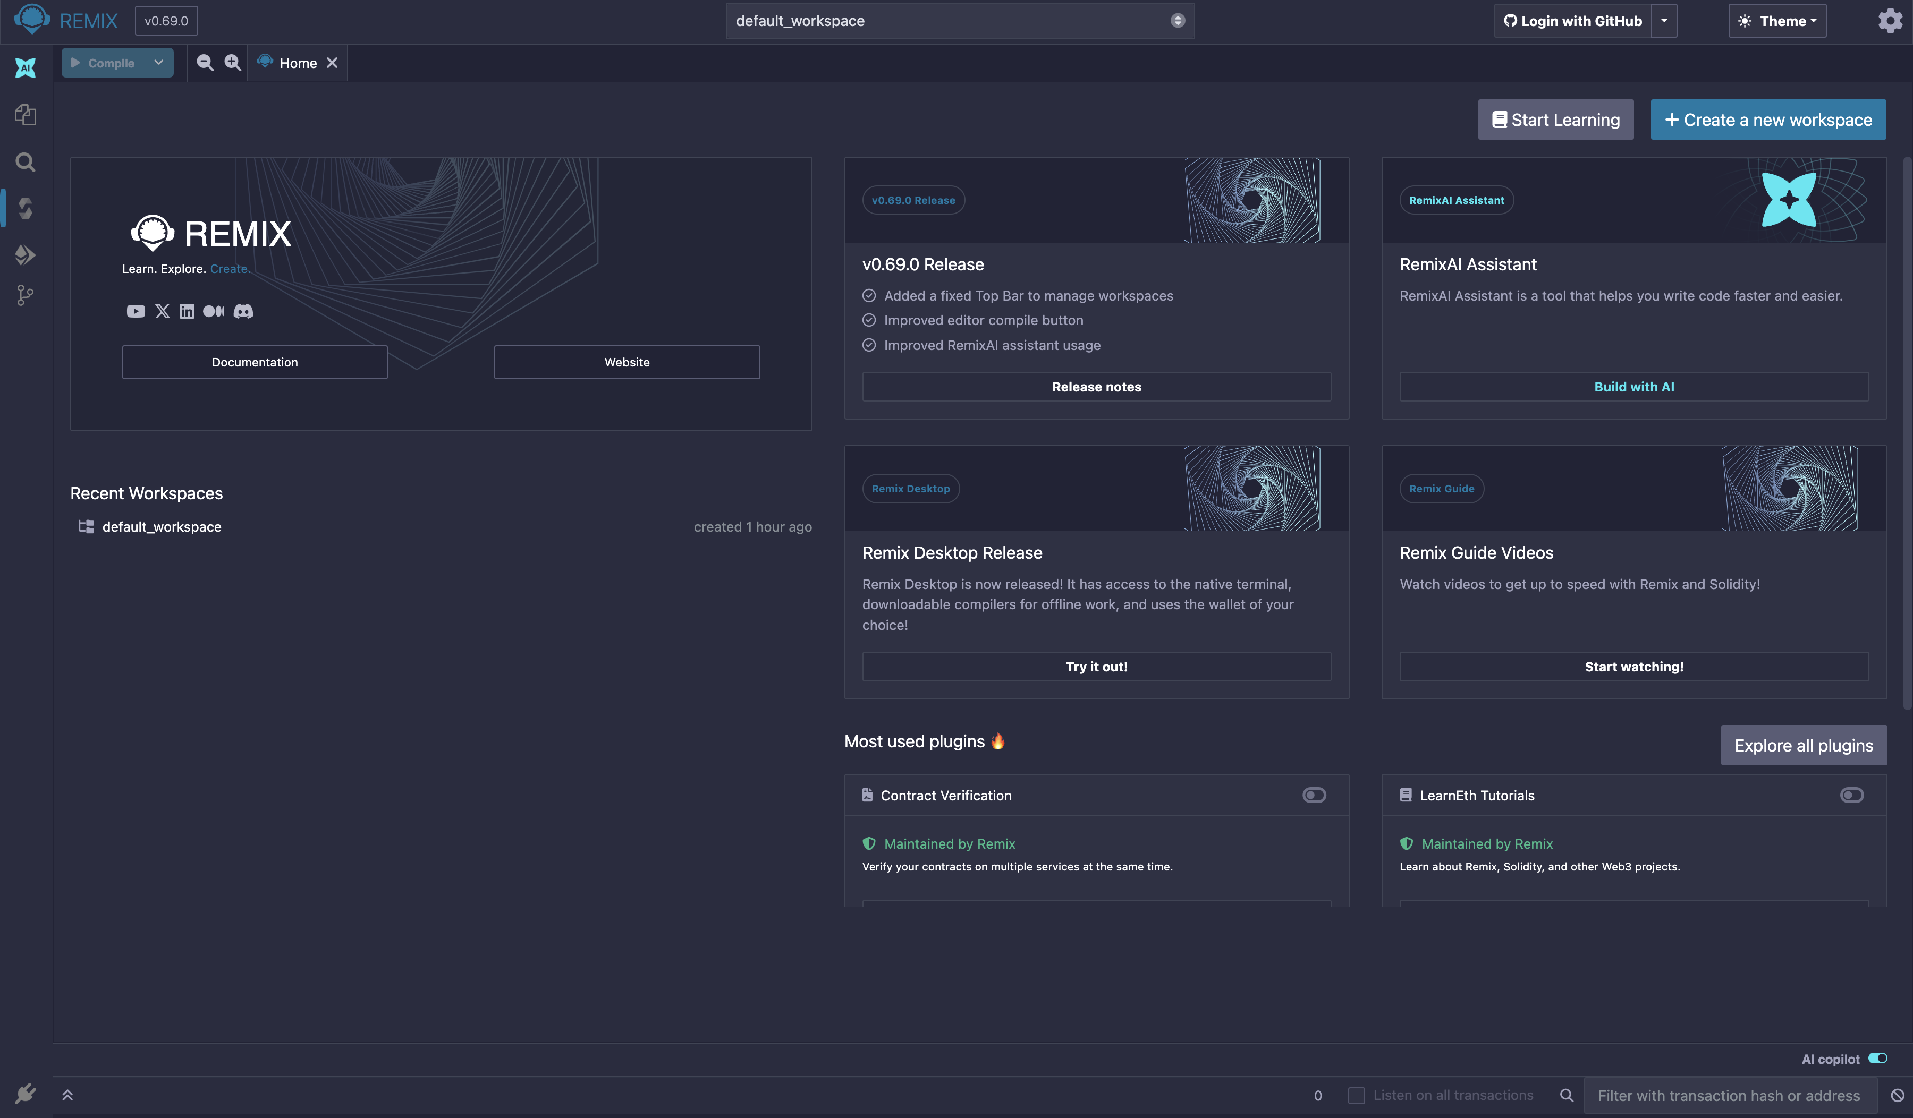Click Build with AI
This screenshot has height=1118, width=1913.
(x=1633, y=386)
